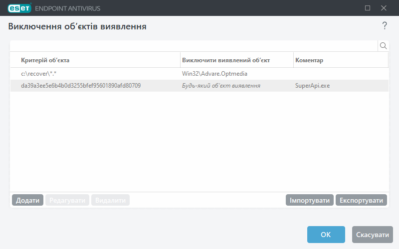
Task: Click the Імпортувати button
Action: (x=309, y=200)
